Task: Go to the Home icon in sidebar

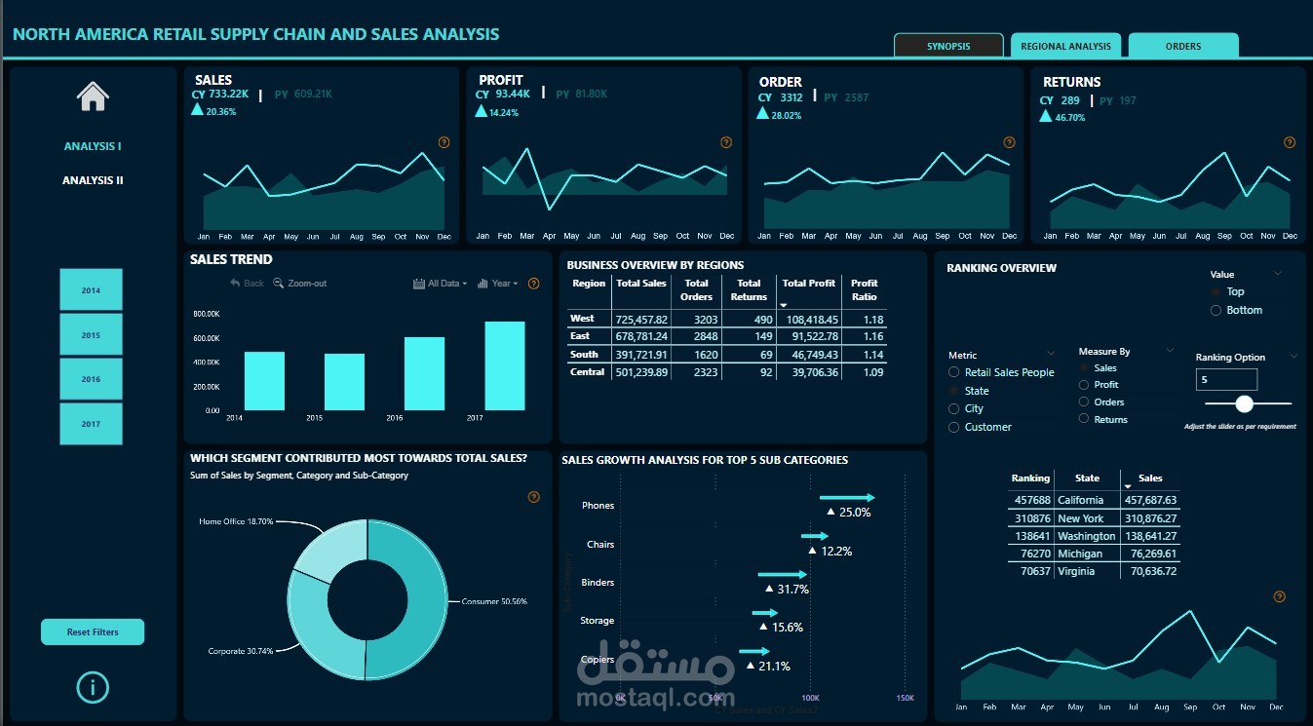Action: tap(93, 96)
